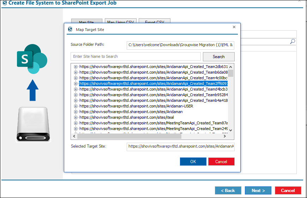Expand the MeetingTeamApi_Created_Team249 node
This screenshot has height=198, width=307.
[76, 129]
